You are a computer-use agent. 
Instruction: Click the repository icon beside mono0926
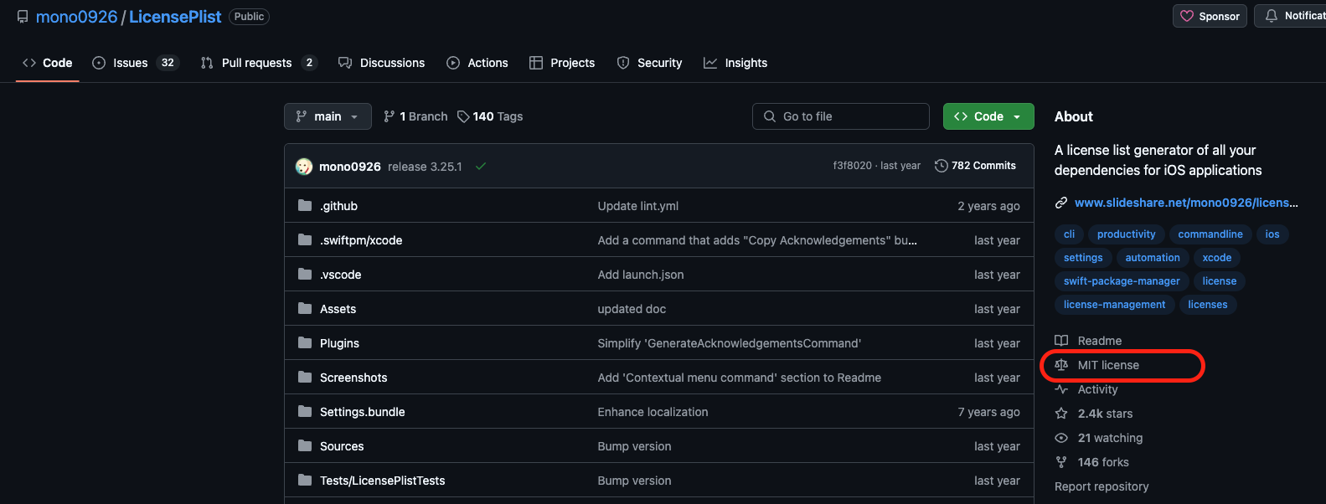coord(23,17)
